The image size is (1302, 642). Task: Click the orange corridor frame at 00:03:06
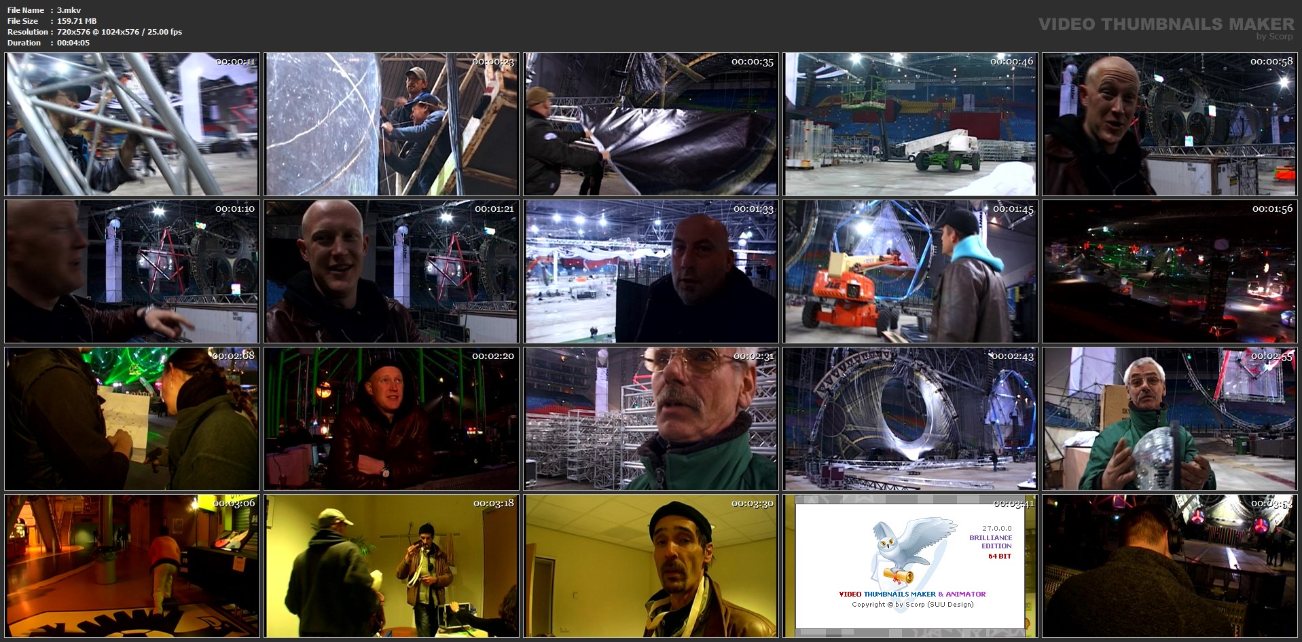coord(132,566)
